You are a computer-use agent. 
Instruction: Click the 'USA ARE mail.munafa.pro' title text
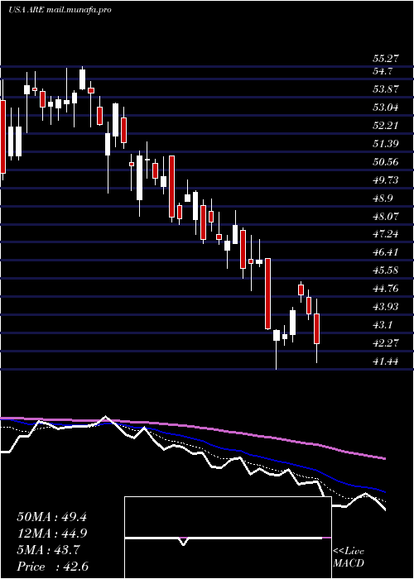tap(60, 10)
